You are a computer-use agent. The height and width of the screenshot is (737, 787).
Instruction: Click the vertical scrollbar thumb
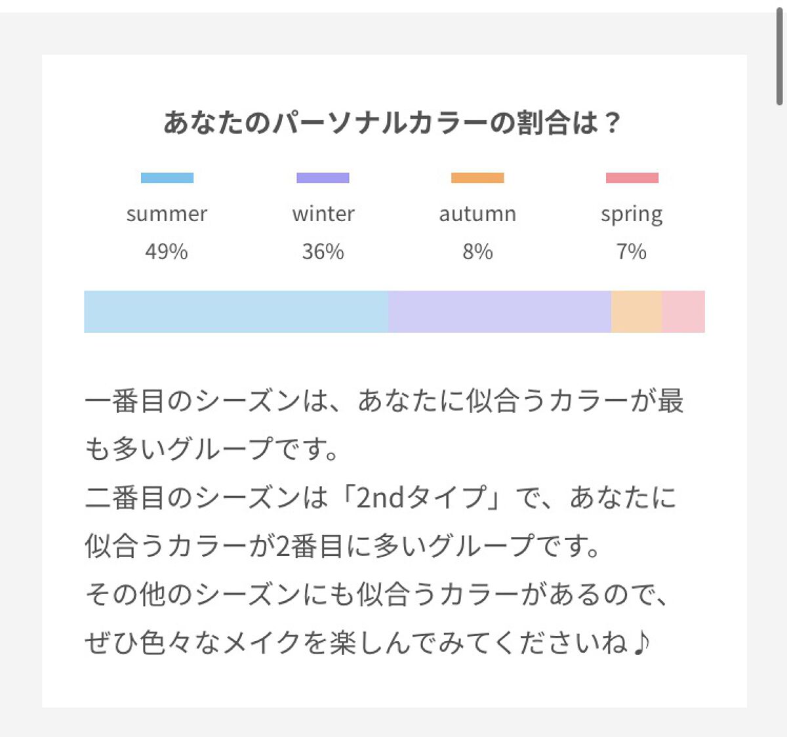(x=779, y=56)
